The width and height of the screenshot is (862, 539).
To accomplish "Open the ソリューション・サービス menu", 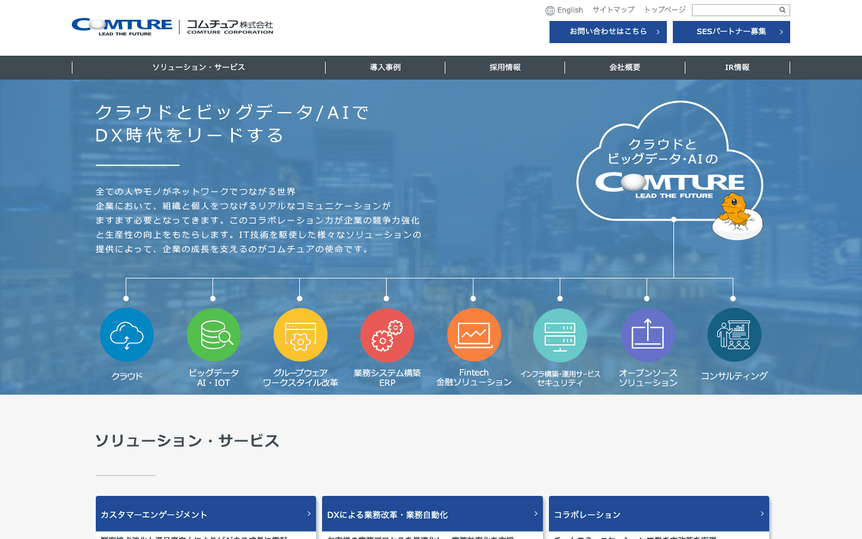I will 199,68.
